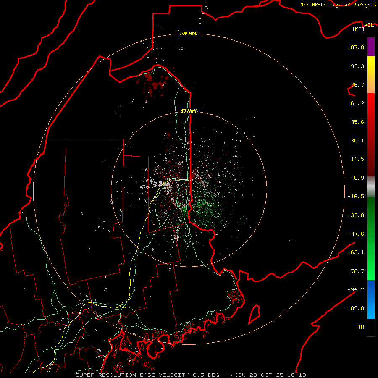Click the 76.7 velocity scale value
This screenshot has width=378, height=378.
pyautogui.click(x=357, y=84)
